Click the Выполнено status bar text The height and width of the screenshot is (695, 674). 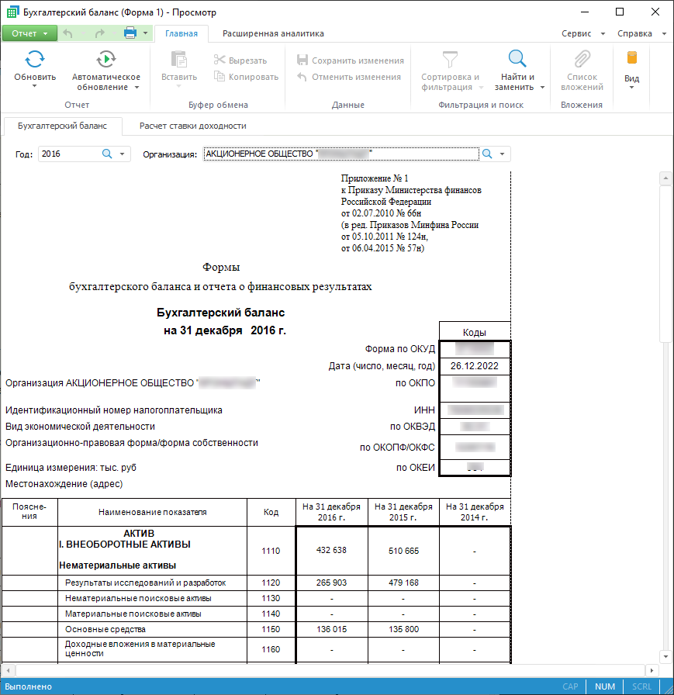pyautogui.click(x=28, y=686)
